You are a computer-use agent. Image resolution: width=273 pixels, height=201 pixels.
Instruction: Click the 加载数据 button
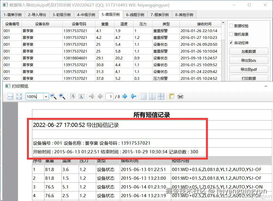coord(249,51)
